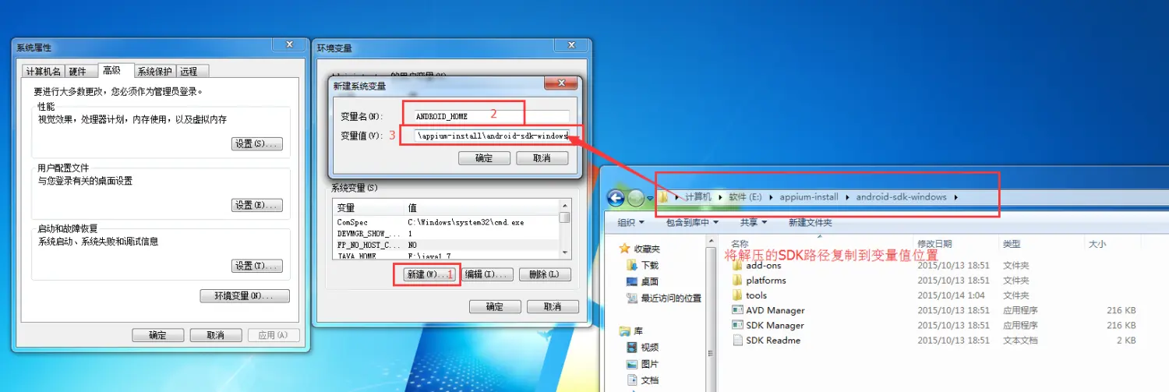Expand arrow after android-sdk-windows in address bar
Image resolution: width=1169 pixels, height=392 pixels.
pyautogui.click(x=955, y=197)
